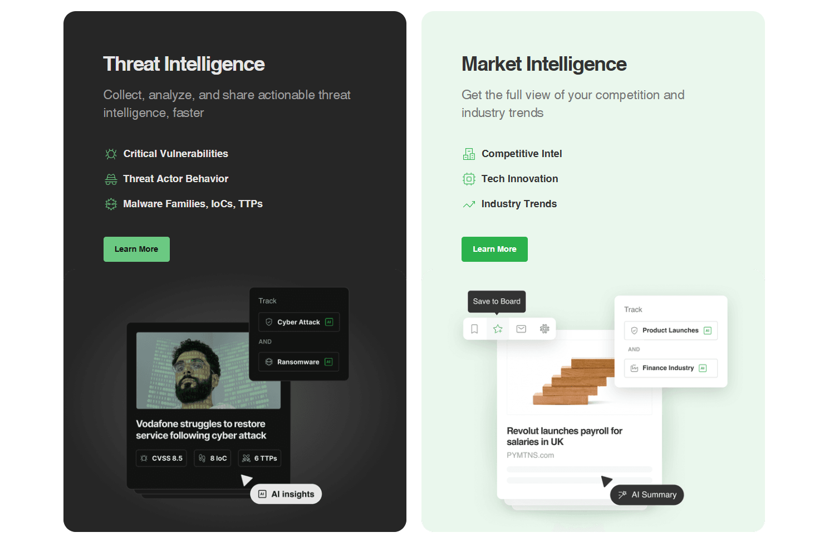Open the AI Summary panel
The width and height of the screenshot is (829, 542).
647,495
